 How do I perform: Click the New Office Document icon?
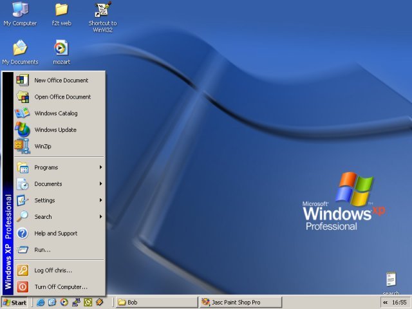tap(23, 80)
